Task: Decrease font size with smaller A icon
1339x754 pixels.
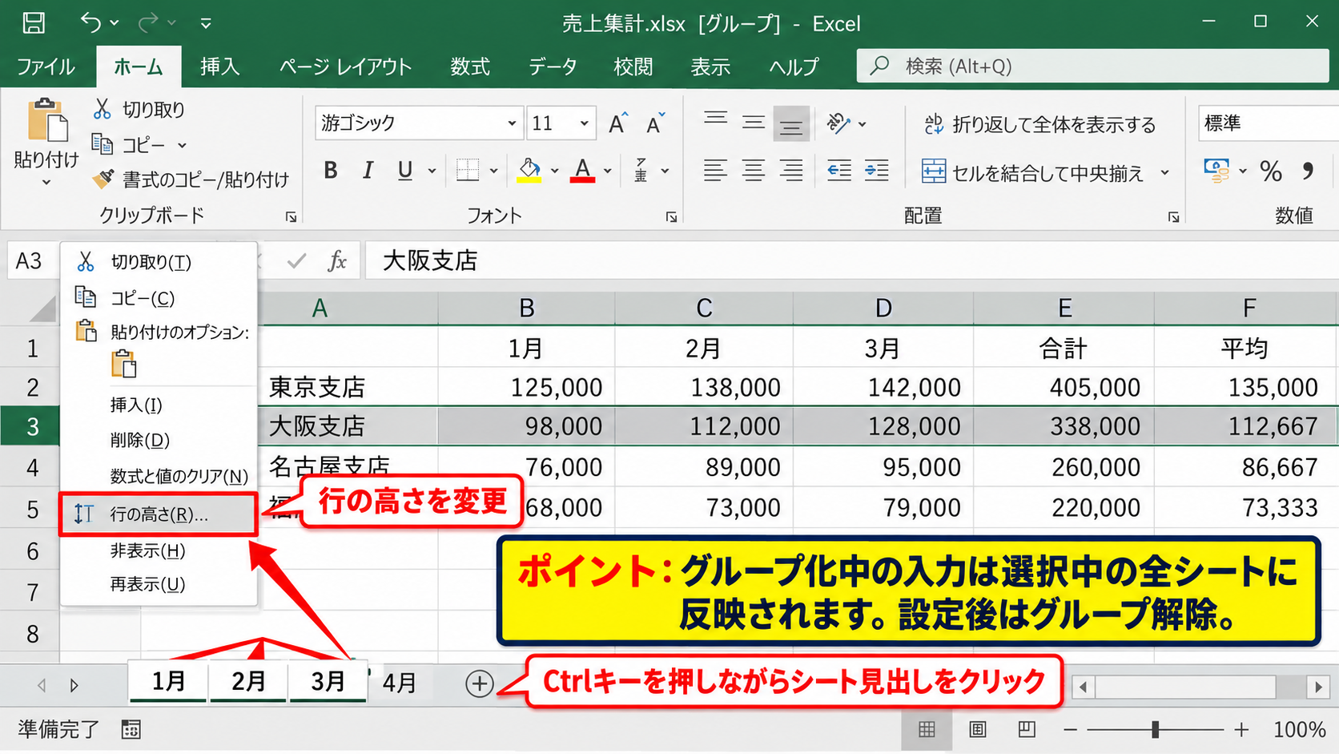Action: (x=656, y=123)
